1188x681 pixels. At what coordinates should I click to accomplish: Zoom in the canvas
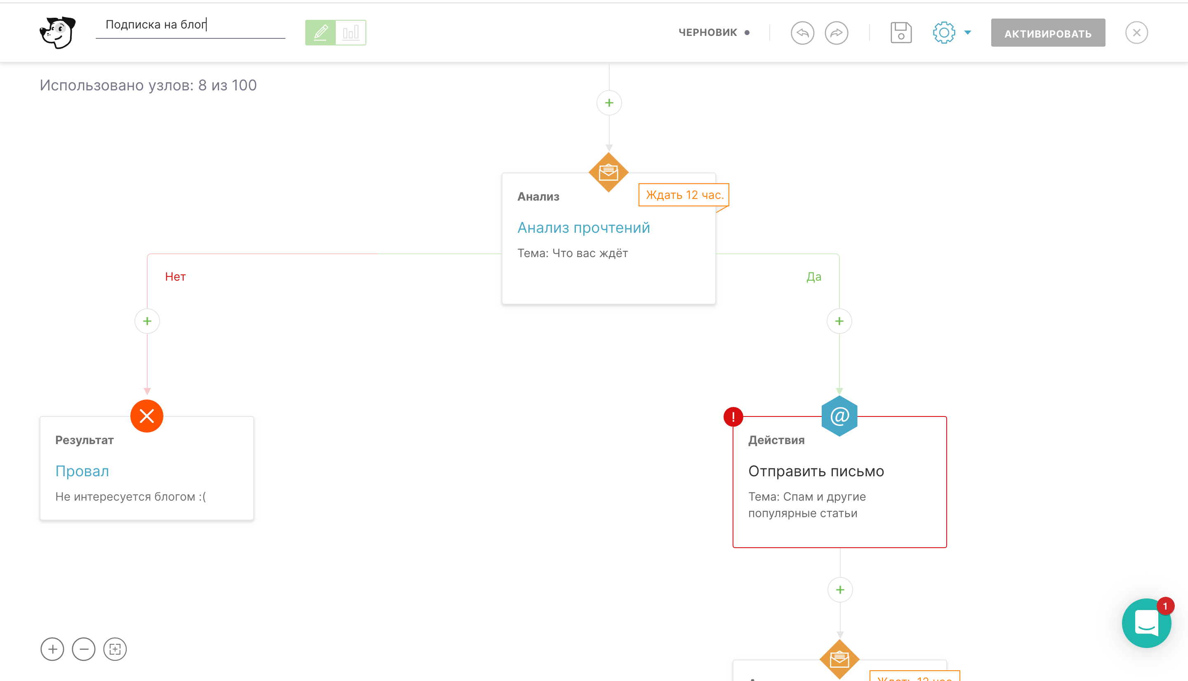tap(52, 649)
